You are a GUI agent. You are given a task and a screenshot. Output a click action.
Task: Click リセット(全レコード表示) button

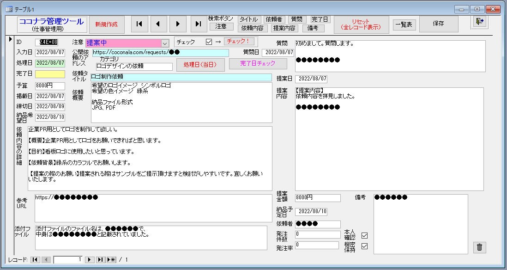(361, 25)
